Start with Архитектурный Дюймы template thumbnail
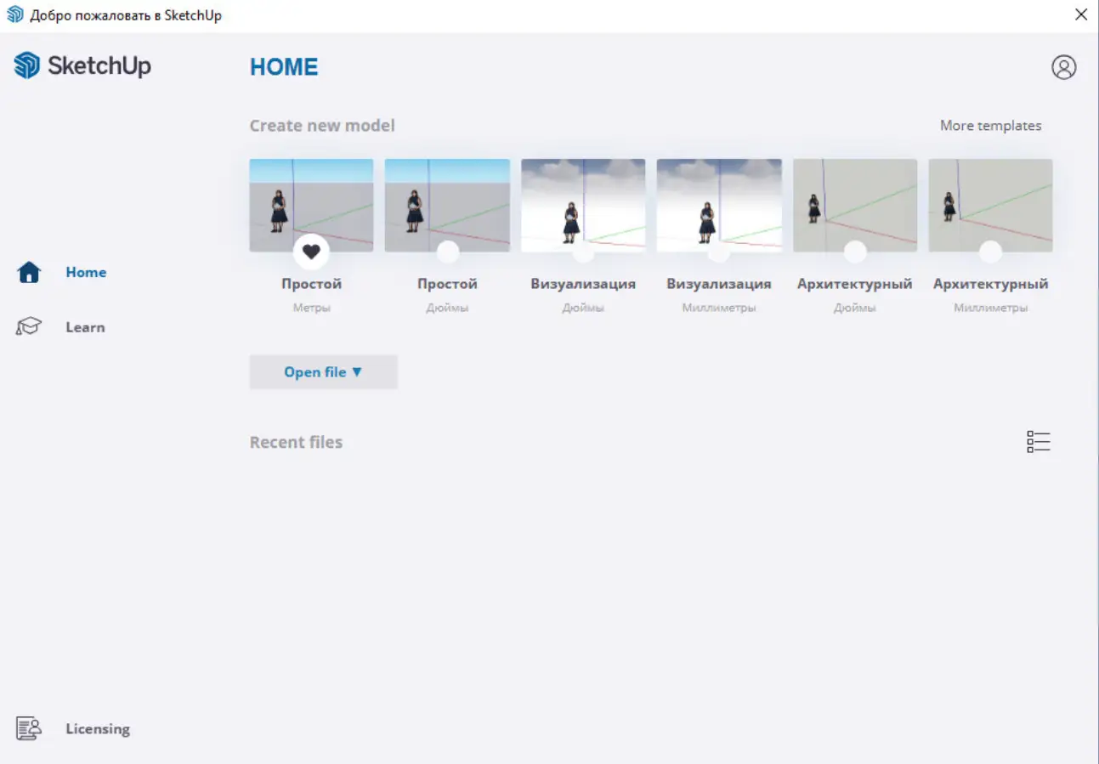This screenshot has width=1099, height=764. (855, 206)
